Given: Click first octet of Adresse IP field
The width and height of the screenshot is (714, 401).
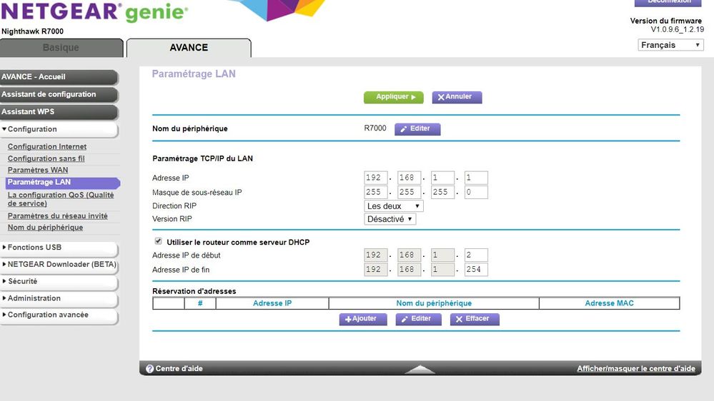Looking at the screenshot, I should pos(376,178).
